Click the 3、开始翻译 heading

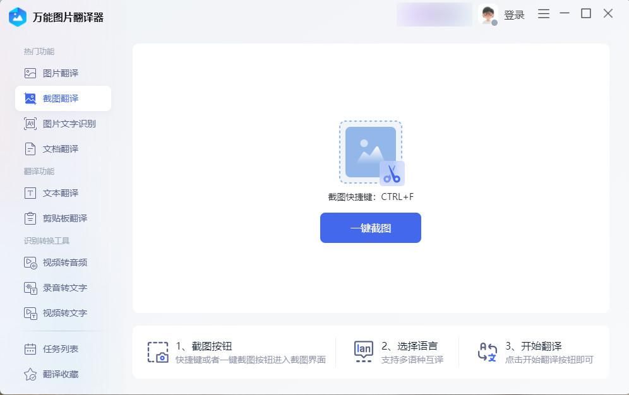coord(534,346)
